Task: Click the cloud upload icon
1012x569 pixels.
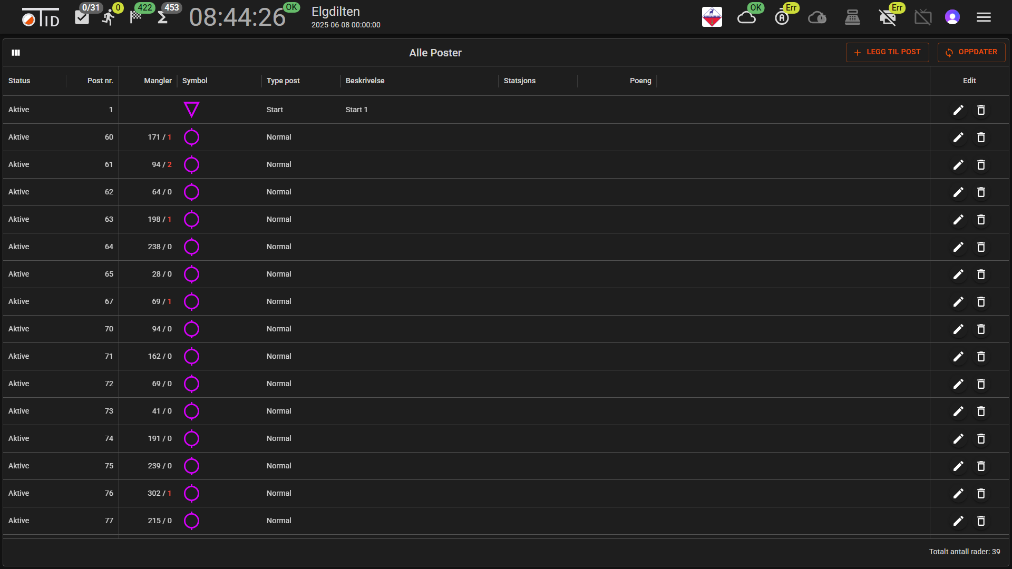Action: pos(817,17)
